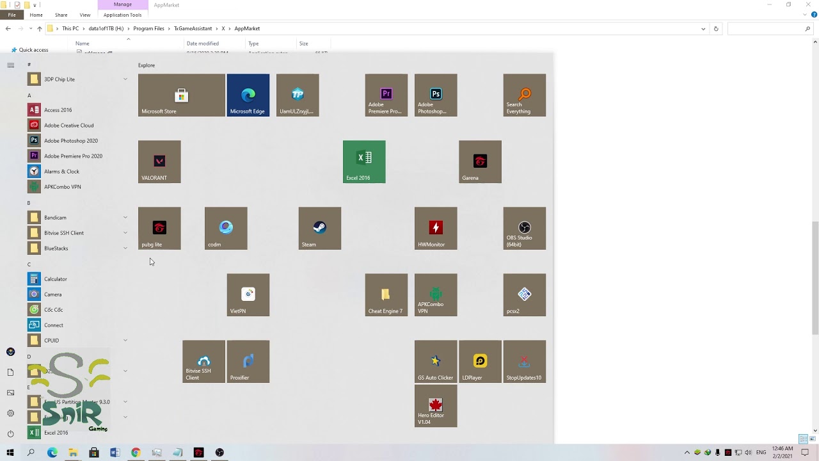Launch the VALORANT tile

tap(159, 162)
